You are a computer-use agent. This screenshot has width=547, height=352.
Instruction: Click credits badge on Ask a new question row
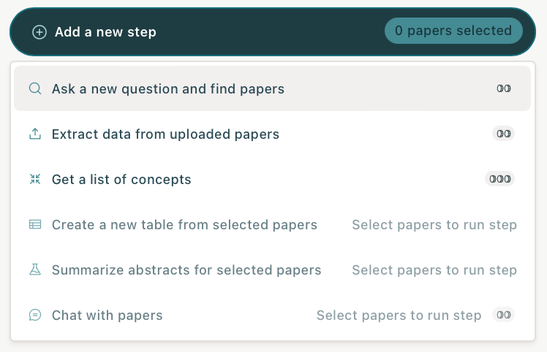pyautogui.click(x=503, y=89)
